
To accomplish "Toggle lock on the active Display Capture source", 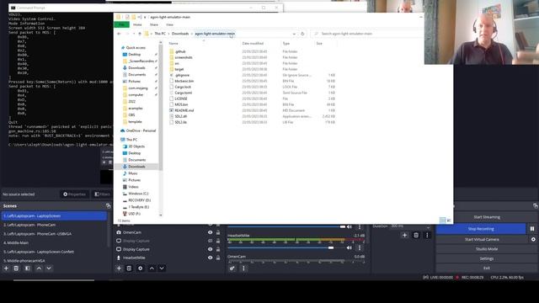I will 218,249.
